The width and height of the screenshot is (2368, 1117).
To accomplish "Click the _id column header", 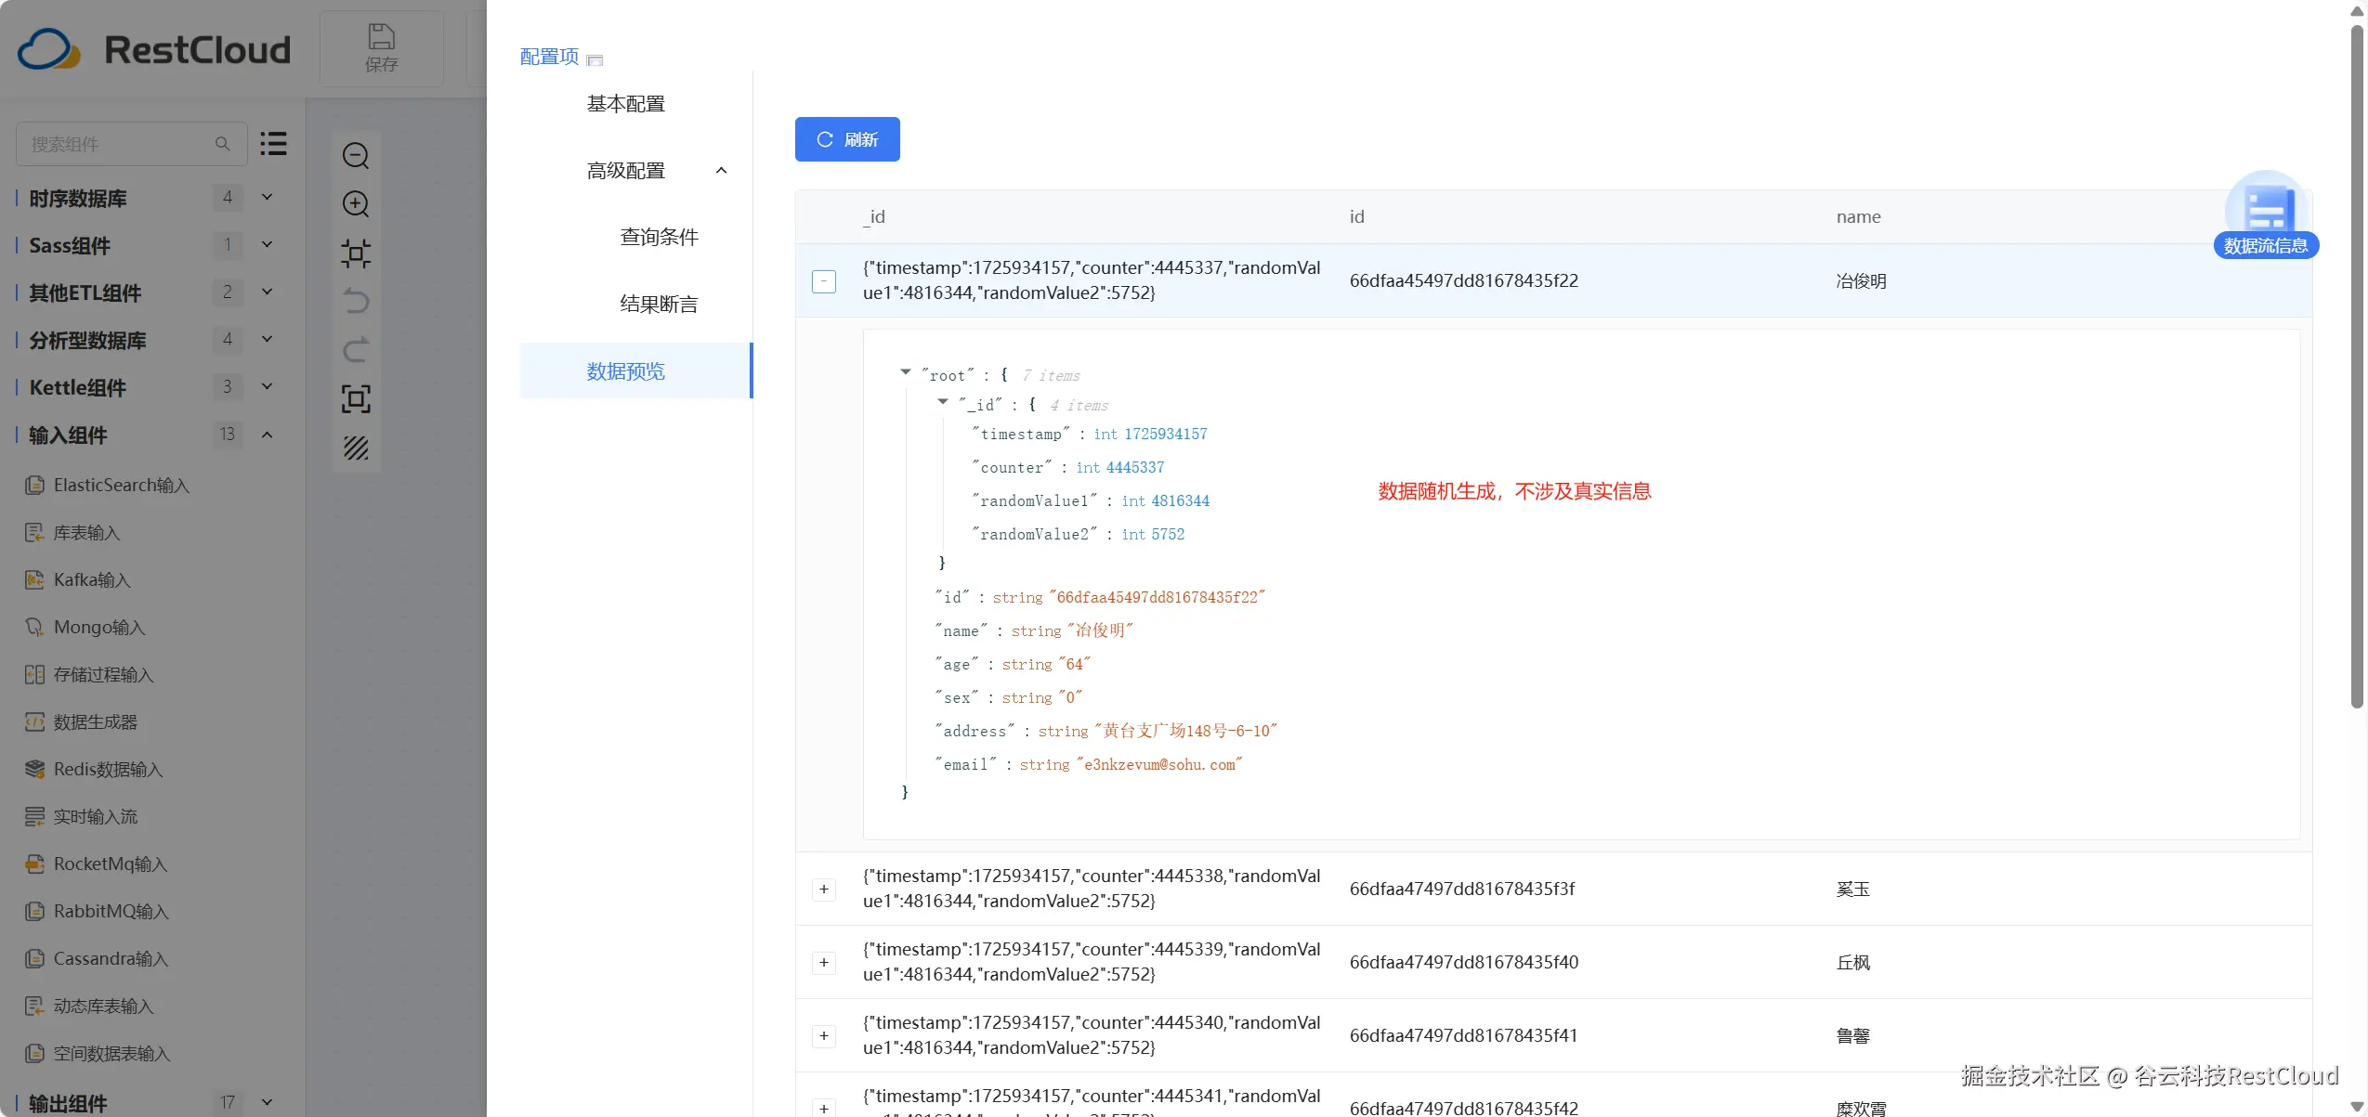I will [x=874, y=216].
